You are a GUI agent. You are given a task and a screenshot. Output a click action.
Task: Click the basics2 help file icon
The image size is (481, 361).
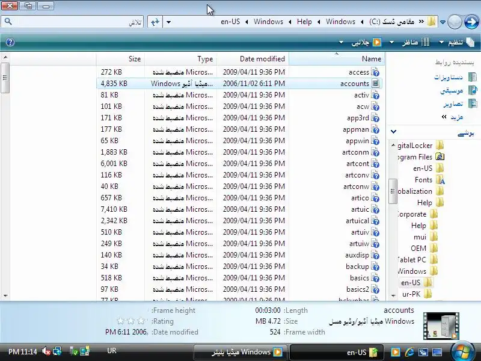(375, 289)
